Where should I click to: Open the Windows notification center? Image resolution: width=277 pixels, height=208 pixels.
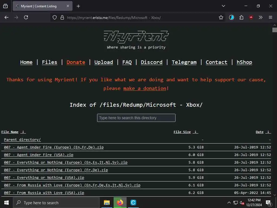click(x=268, y=203)
